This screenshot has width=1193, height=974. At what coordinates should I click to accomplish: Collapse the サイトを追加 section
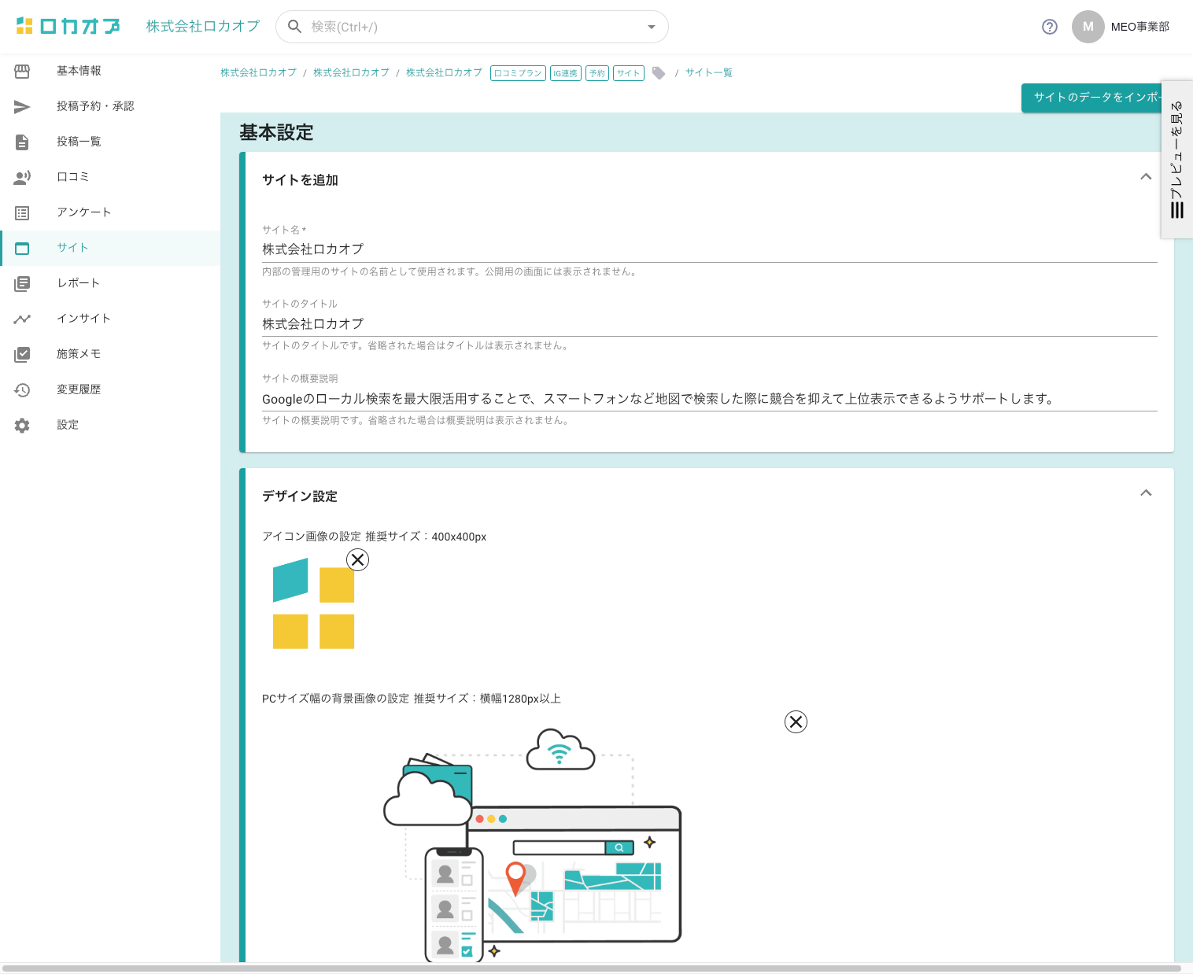click(1146, 177)
